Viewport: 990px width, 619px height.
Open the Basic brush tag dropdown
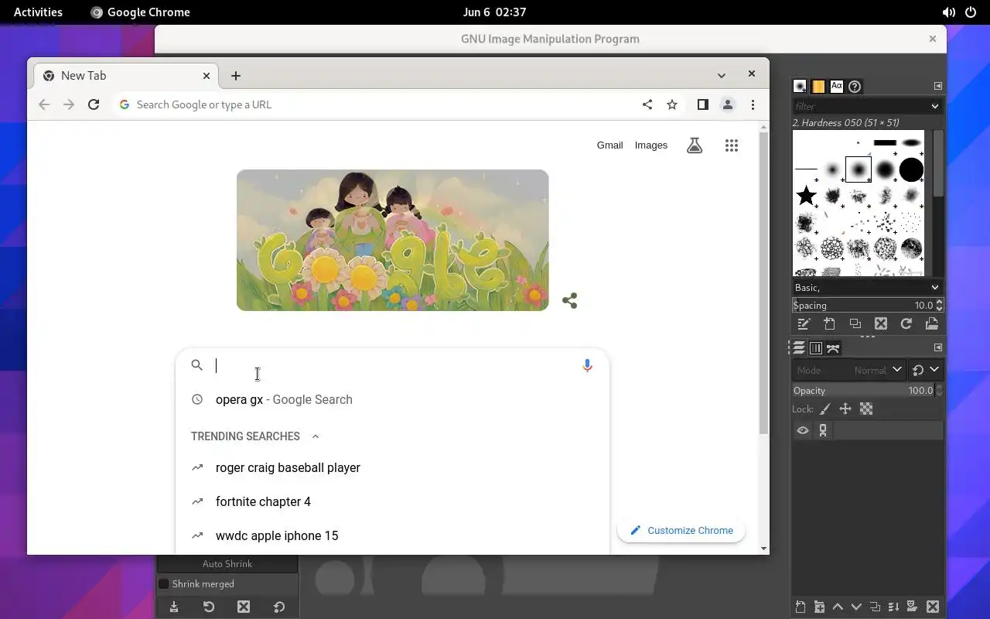tap(867, 287)
